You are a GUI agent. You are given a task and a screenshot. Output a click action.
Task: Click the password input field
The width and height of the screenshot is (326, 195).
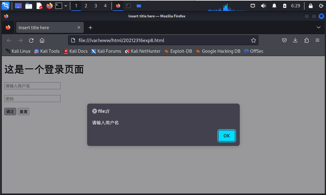tap(32, 99)
